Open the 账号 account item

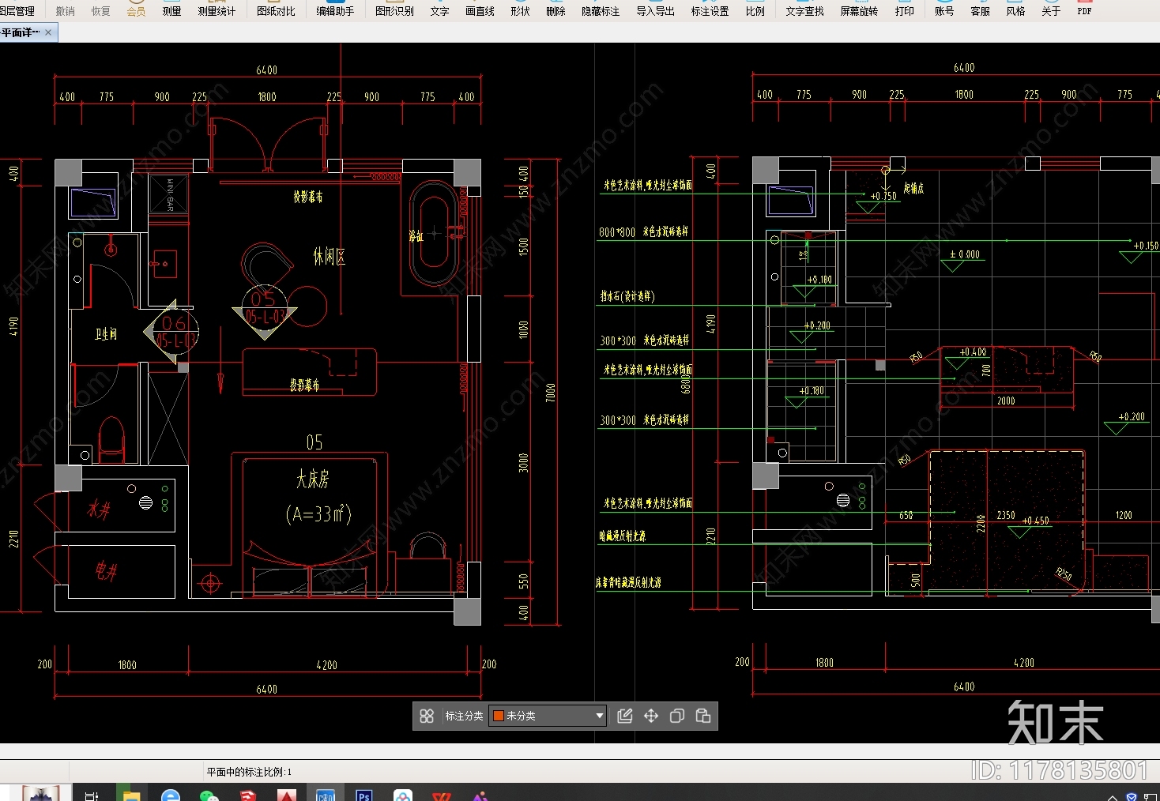(944, 11)
